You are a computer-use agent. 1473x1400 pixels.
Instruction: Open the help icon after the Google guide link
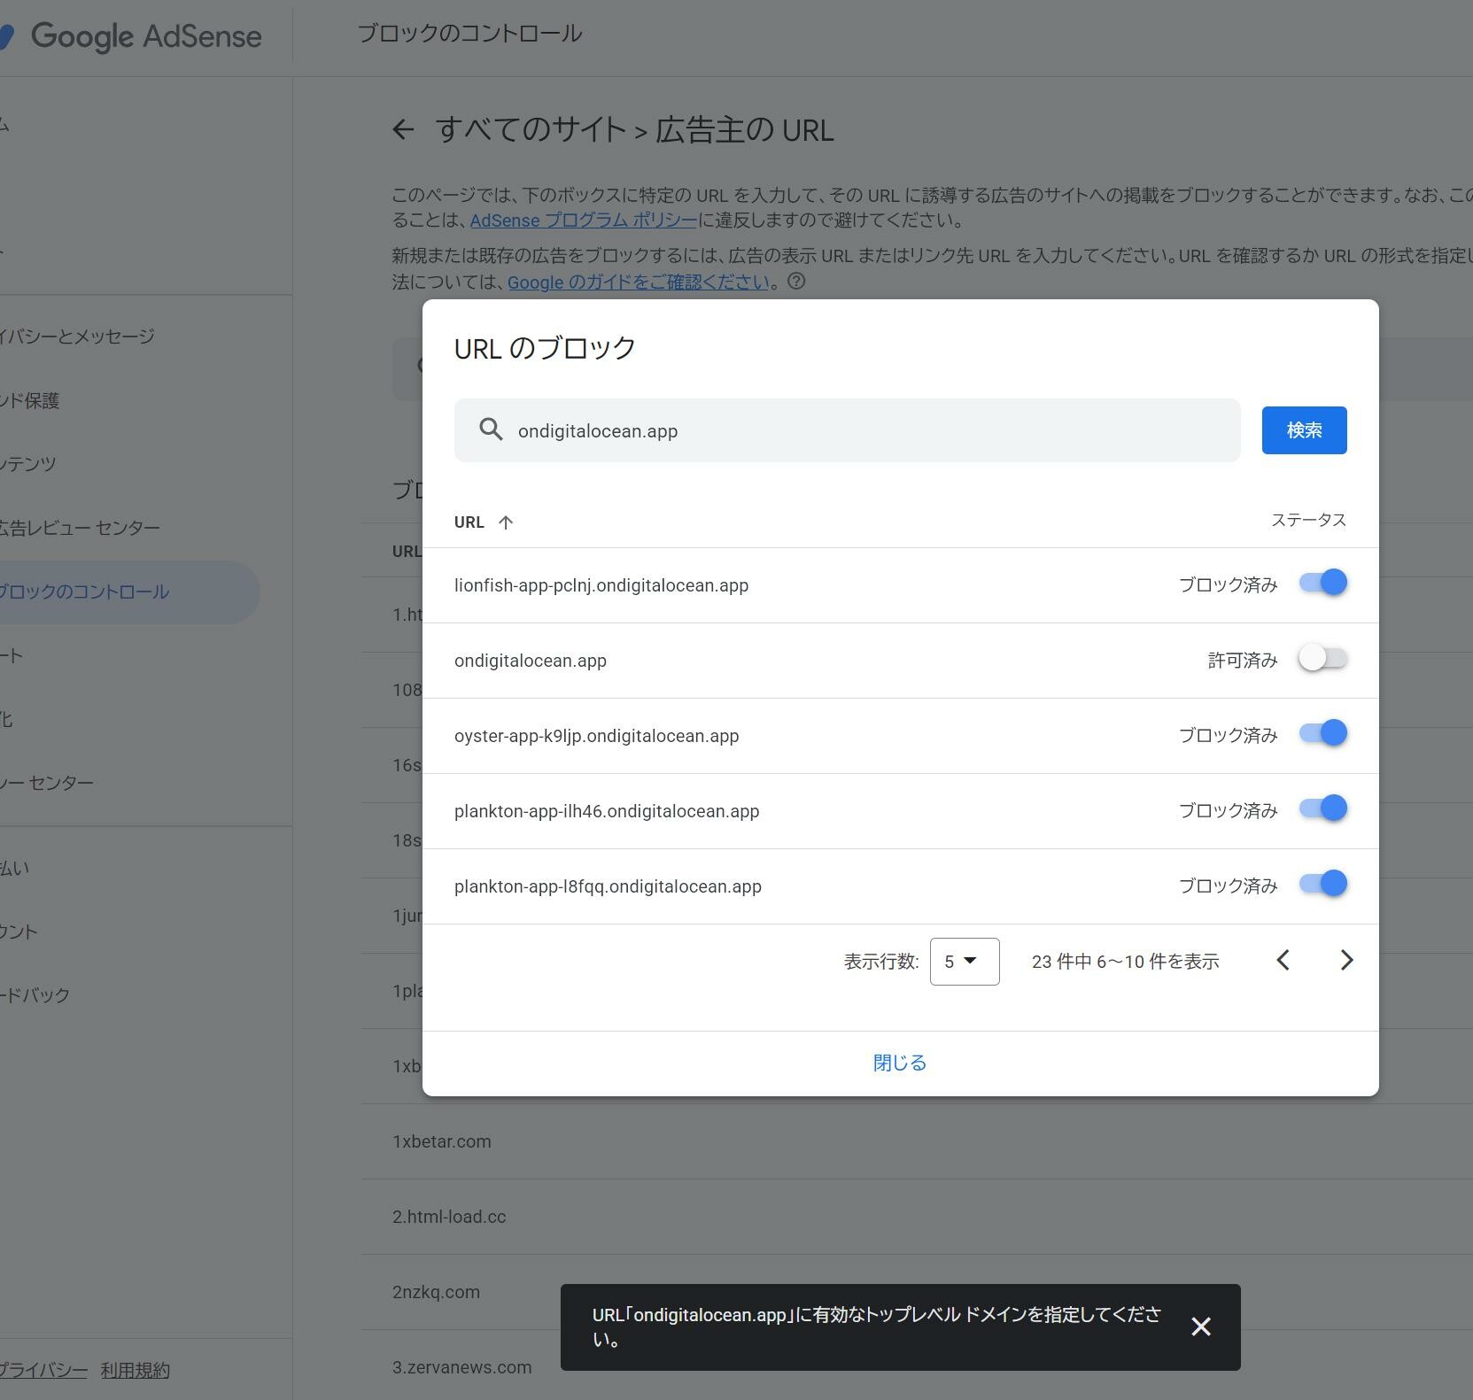(x=796, y=282)
